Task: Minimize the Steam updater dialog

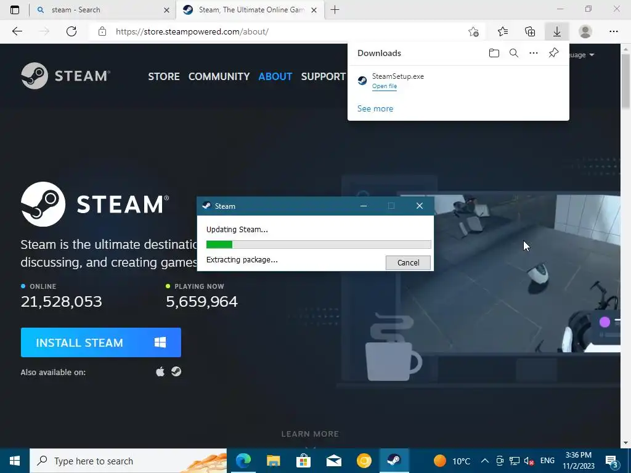Action: [x=364, y=206]
